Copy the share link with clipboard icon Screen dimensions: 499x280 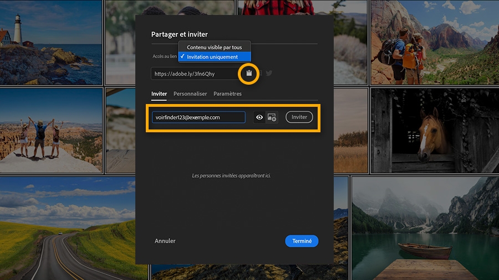pyautogui.click(x=249, y=74)
